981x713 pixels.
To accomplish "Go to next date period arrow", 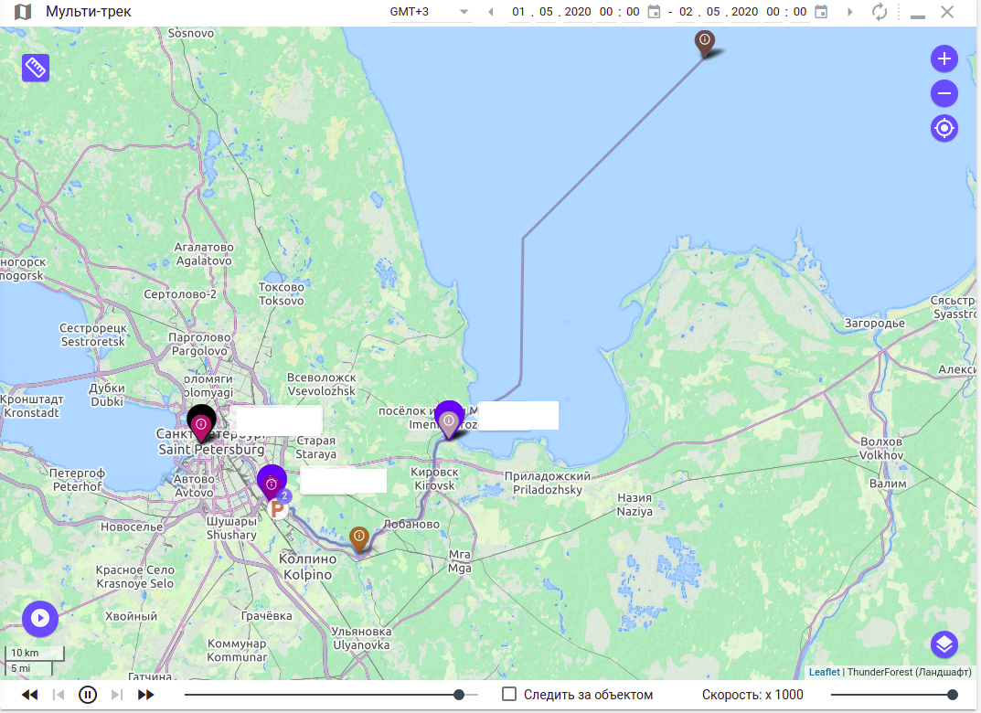I will click(x=850, y=12).
